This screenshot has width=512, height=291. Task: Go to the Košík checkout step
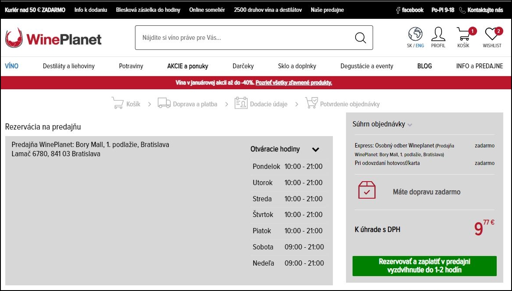point(126,104)
